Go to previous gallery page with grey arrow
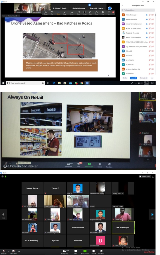The height and width of the screenshot is (255, 160). click(x=3, y=214)
